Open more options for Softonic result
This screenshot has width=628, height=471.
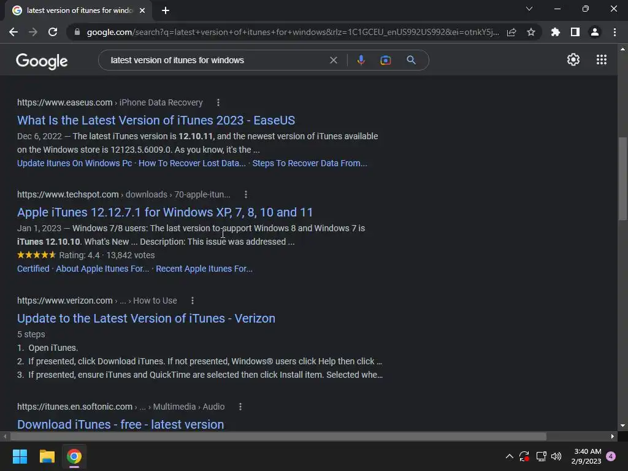pyautogui.click(x=240, y=407)
